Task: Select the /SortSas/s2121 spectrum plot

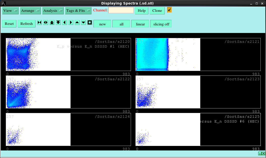Action: tap(198, 54)
